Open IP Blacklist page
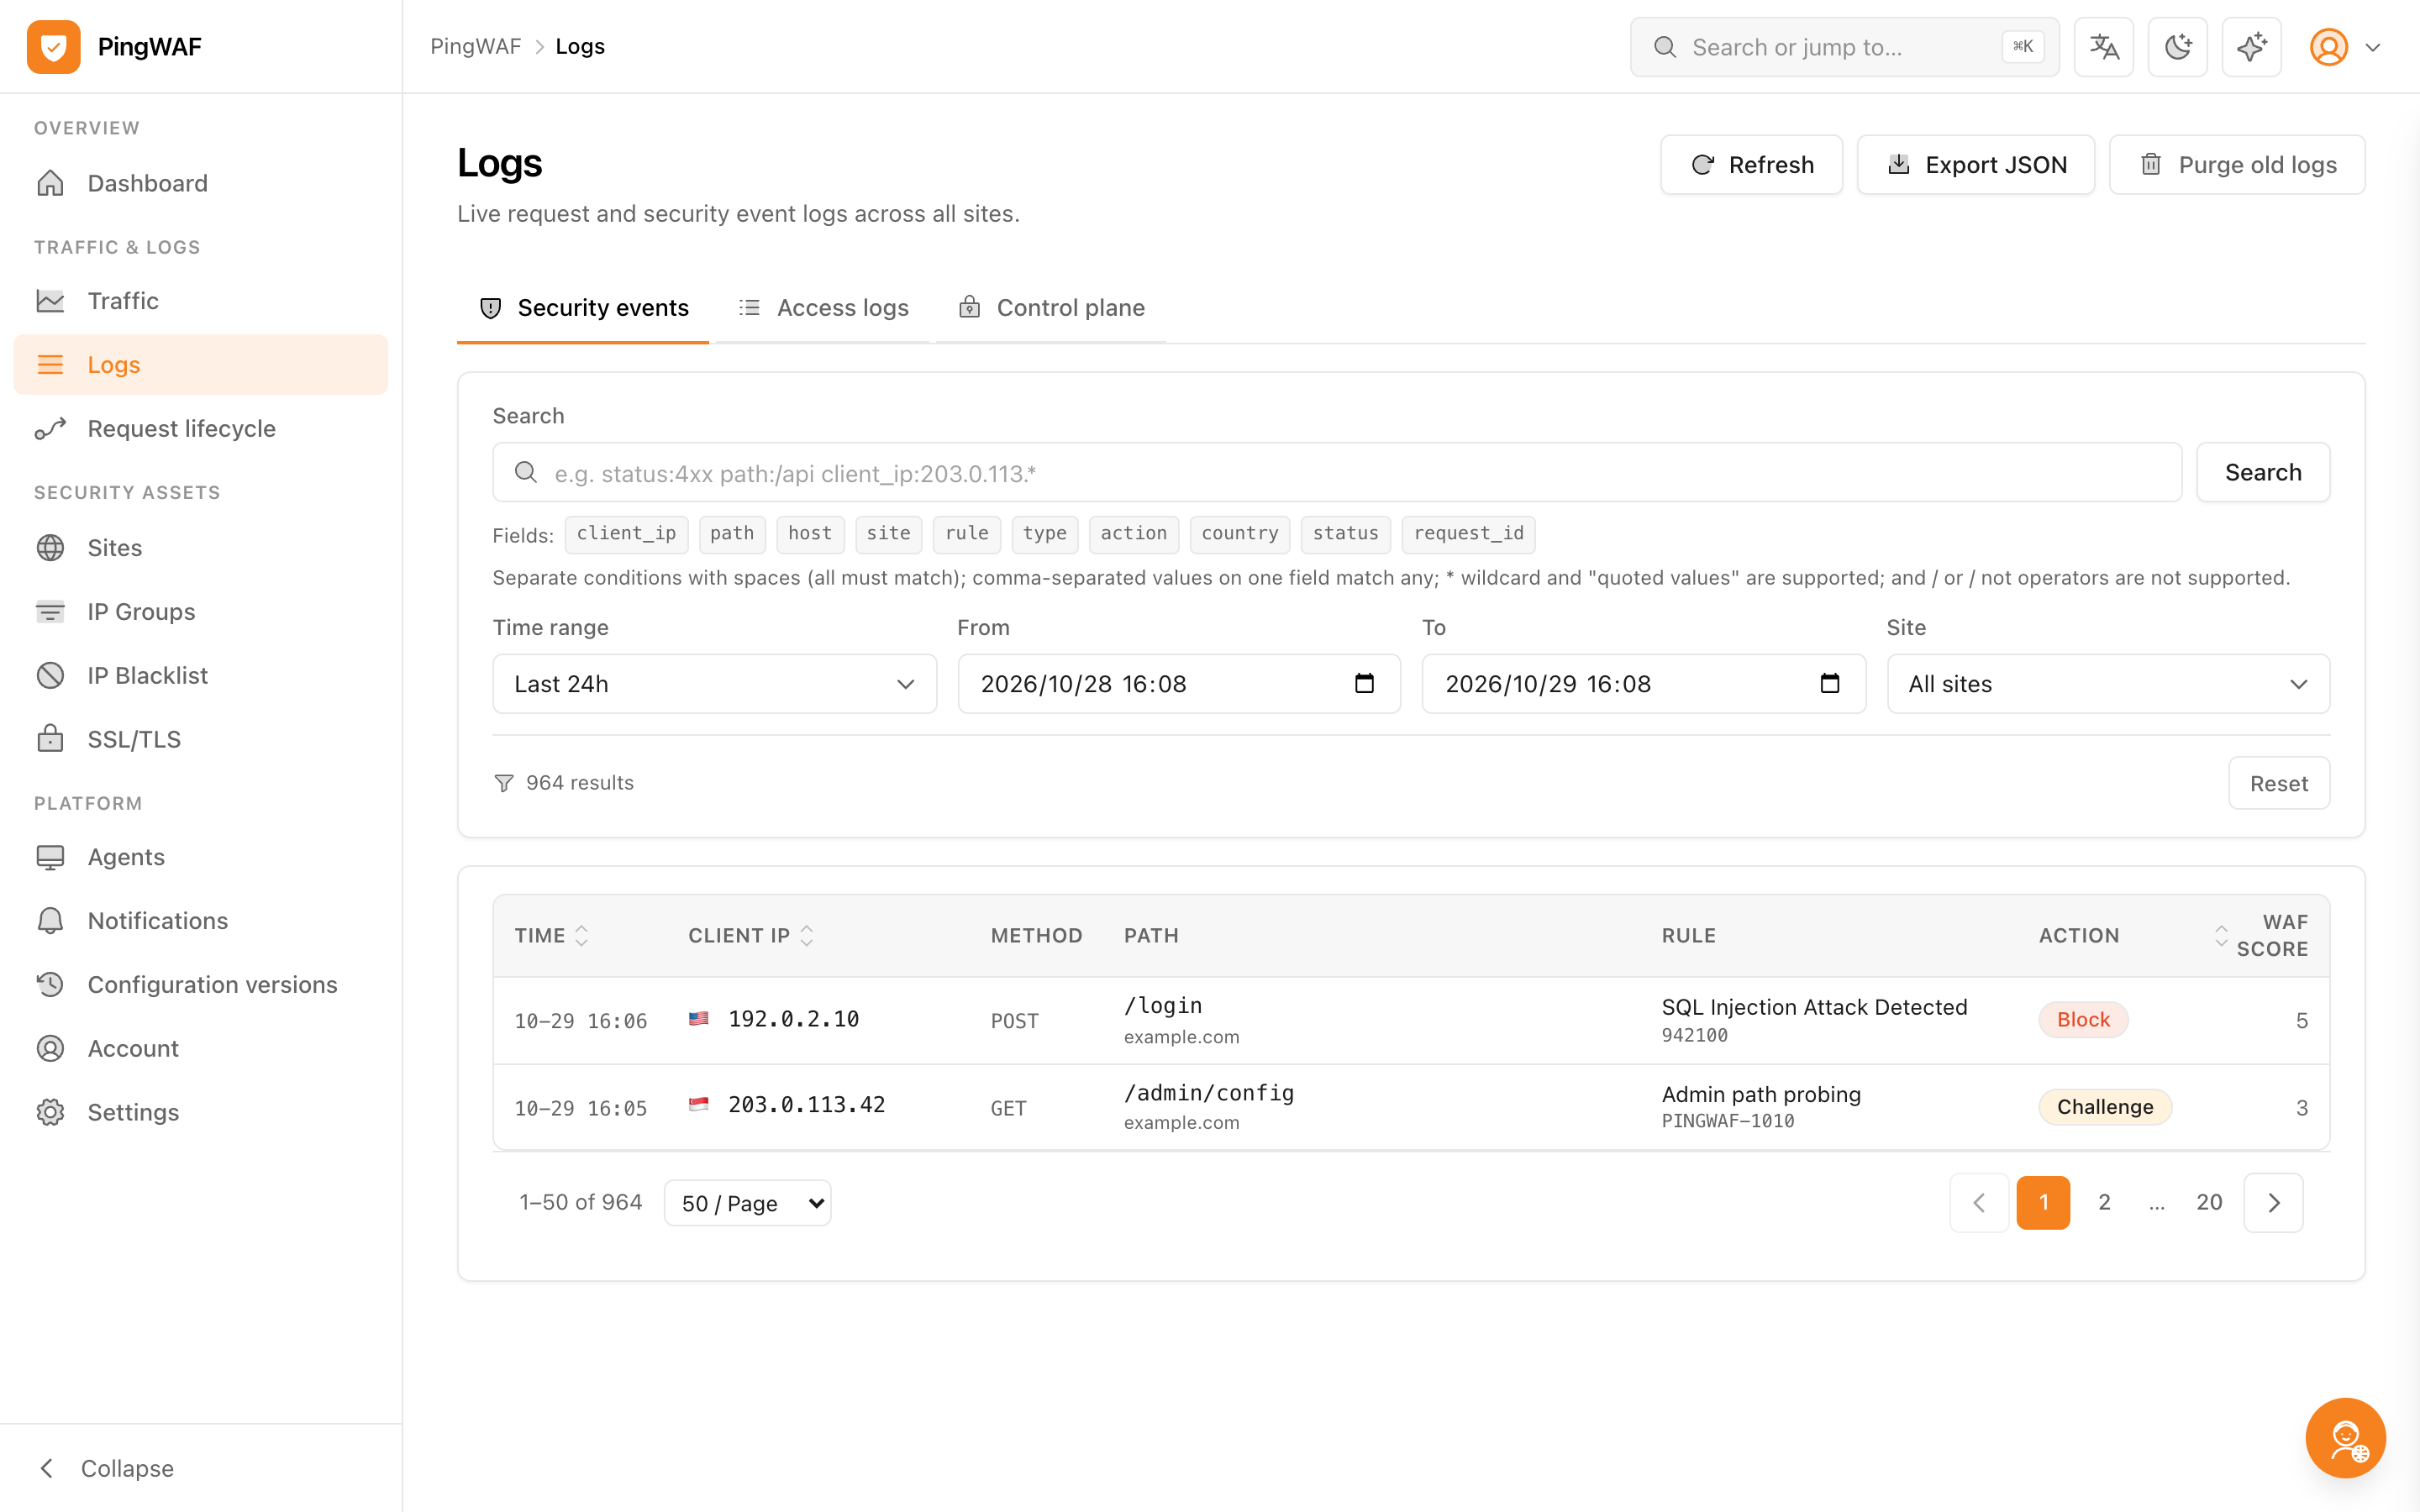Screen dimensions: 2420x1512 (x=200, y=676)
